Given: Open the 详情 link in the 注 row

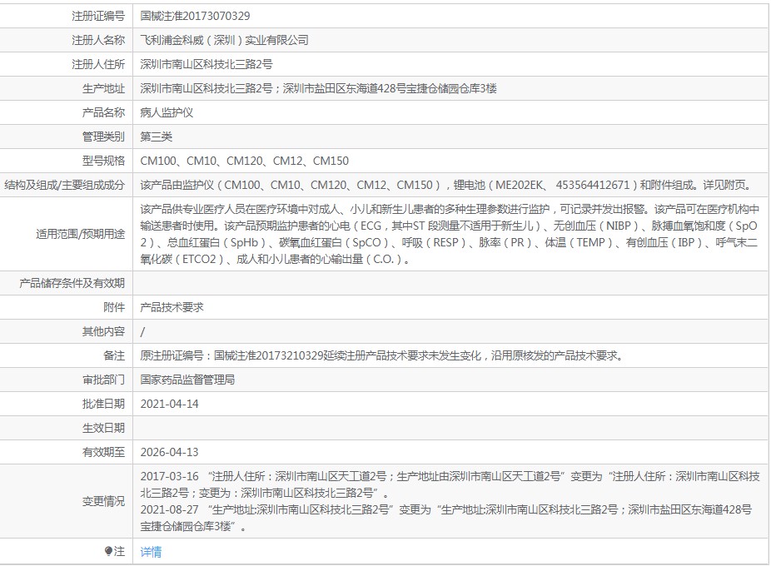Looking at the screenshot, I should [151, 552].
